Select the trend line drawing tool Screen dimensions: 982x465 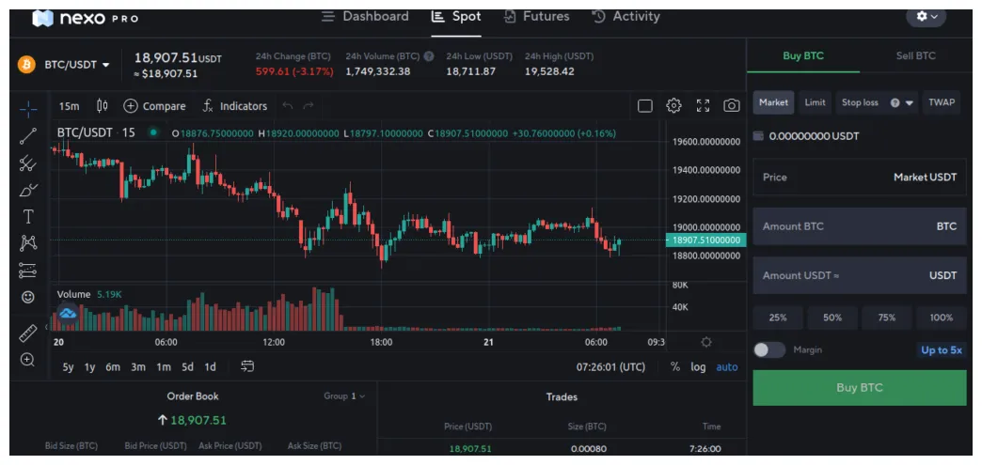point(28,136)
